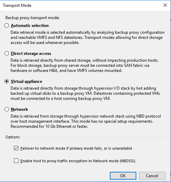Screen dimensions: 171x182
Task: Enable the NBDSSL traffic encryption checkbox
Action: tap(16, 161)
